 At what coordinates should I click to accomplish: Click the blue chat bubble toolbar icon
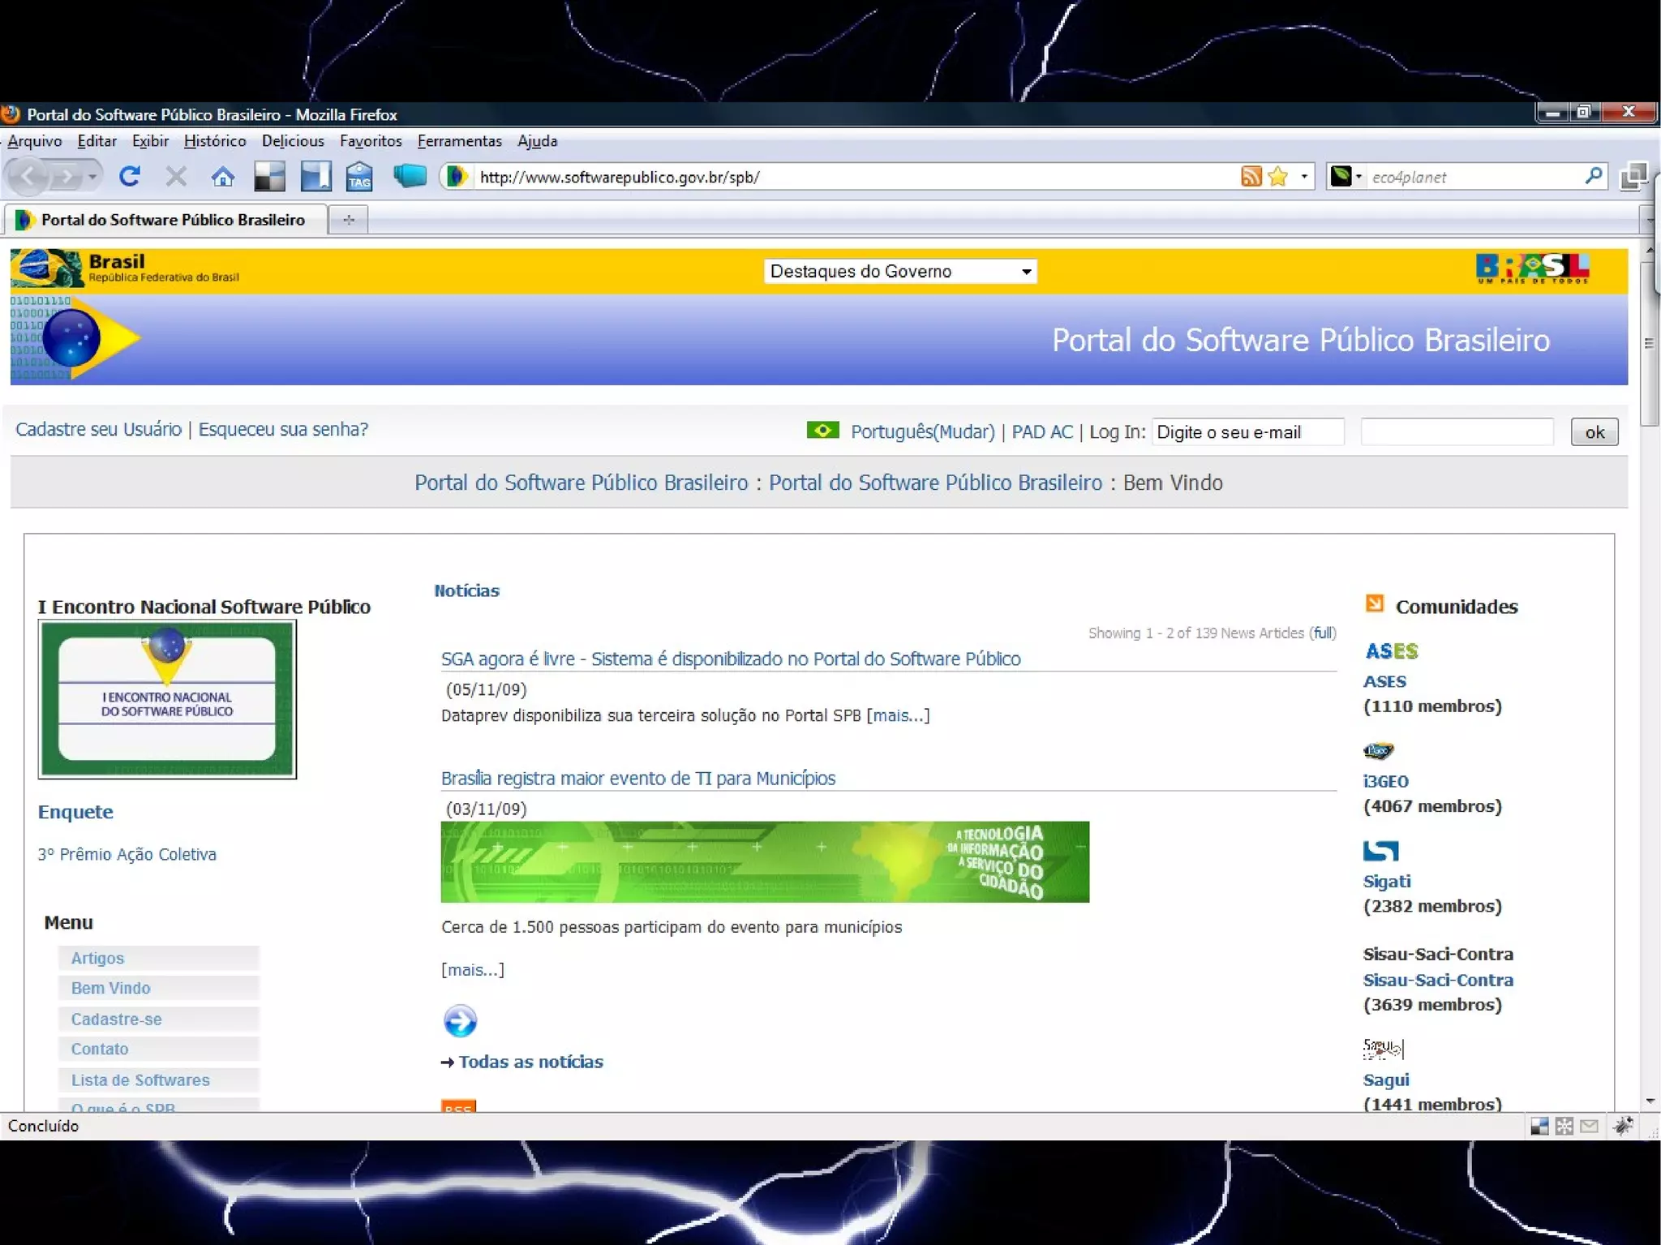(410, 175)
